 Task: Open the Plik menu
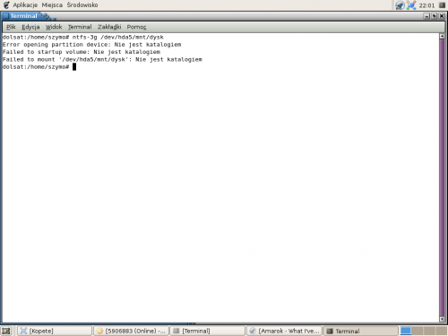(11, 27)
